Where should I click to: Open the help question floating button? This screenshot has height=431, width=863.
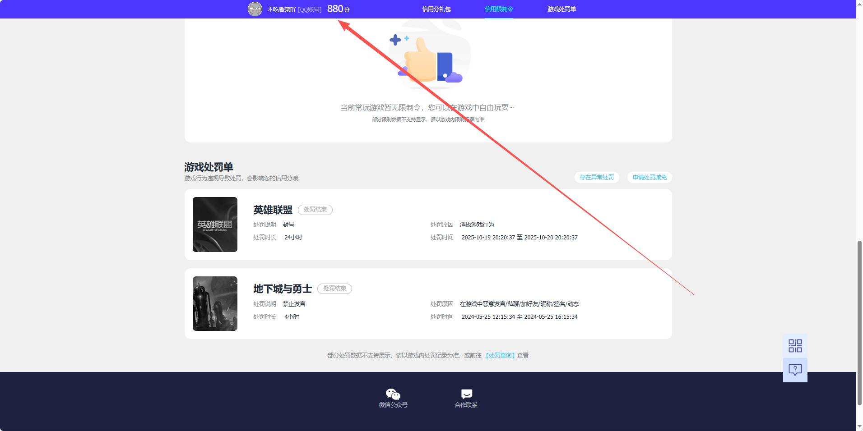795,370
